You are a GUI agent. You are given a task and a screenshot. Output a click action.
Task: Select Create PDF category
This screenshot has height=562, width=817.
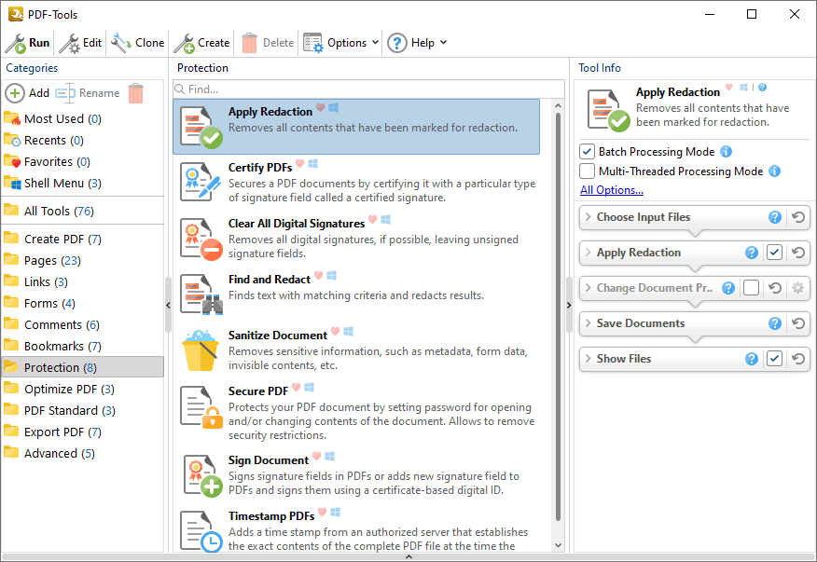(52, 240)
